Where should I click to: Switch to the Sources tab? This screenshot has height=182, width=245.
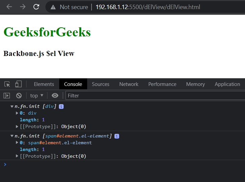pyautogui.click(x=101, y=84)
